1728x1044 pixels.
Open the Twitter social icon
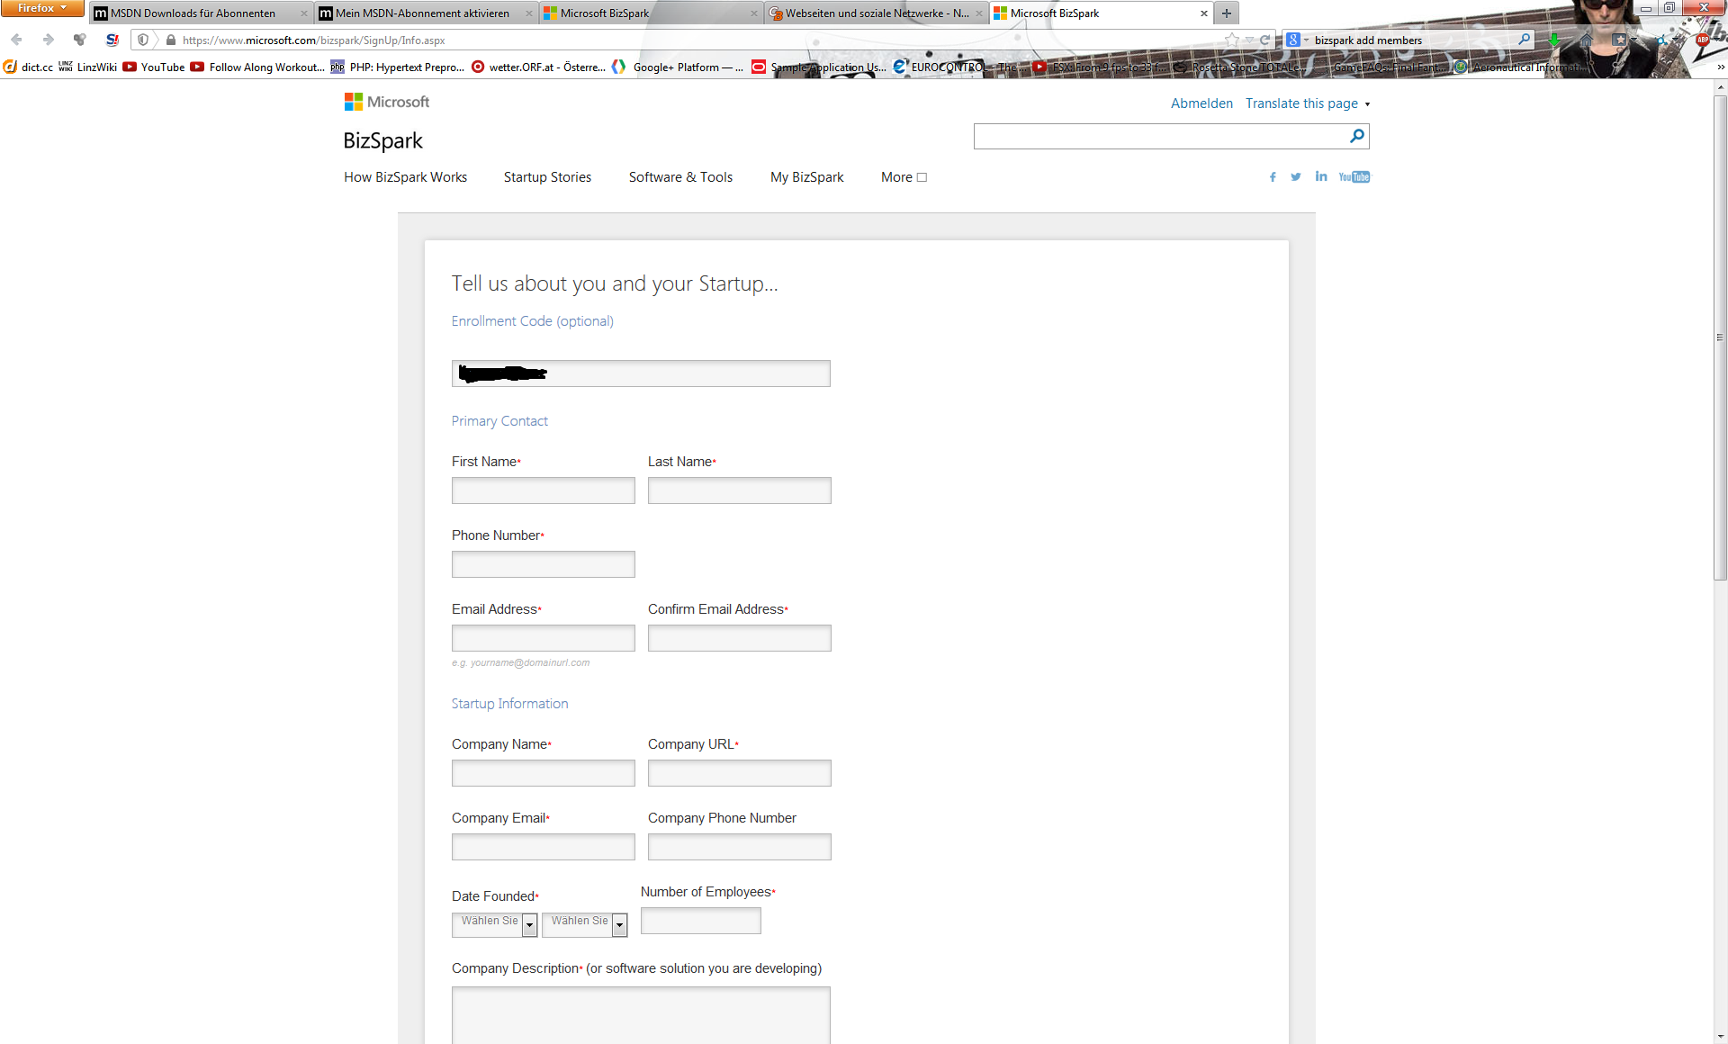click(x=1296, y=177)
